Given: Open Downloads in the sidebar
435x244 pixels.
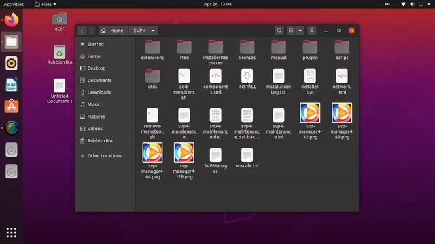Looking at the screenshot, I should click(x=105, y=92).
